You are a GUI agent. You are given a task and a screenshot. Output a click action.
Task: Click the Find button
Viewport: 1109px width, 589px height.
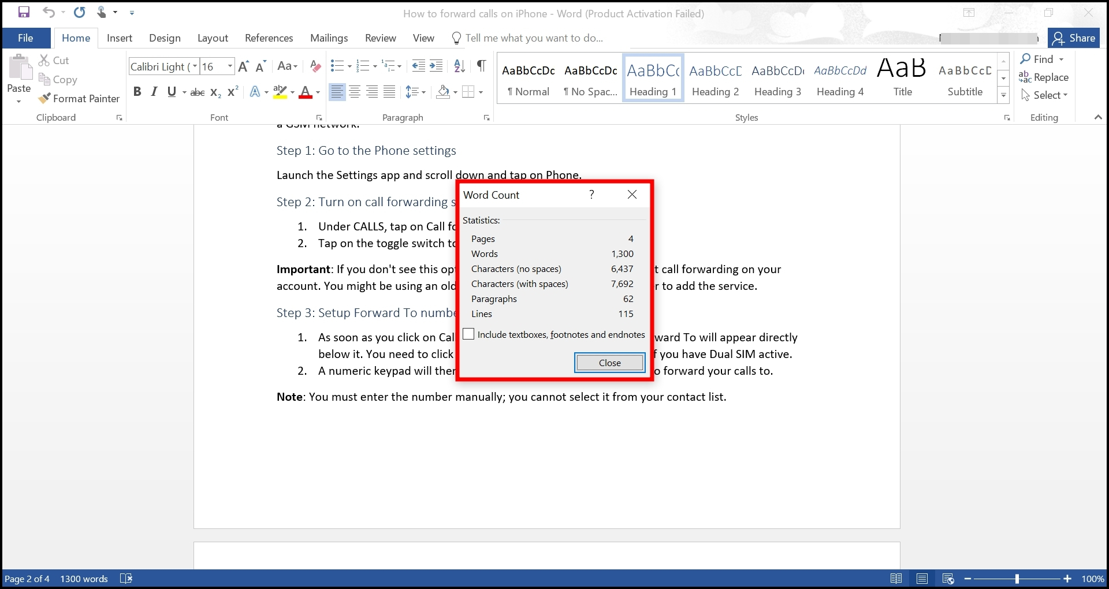pos(1037,59)
